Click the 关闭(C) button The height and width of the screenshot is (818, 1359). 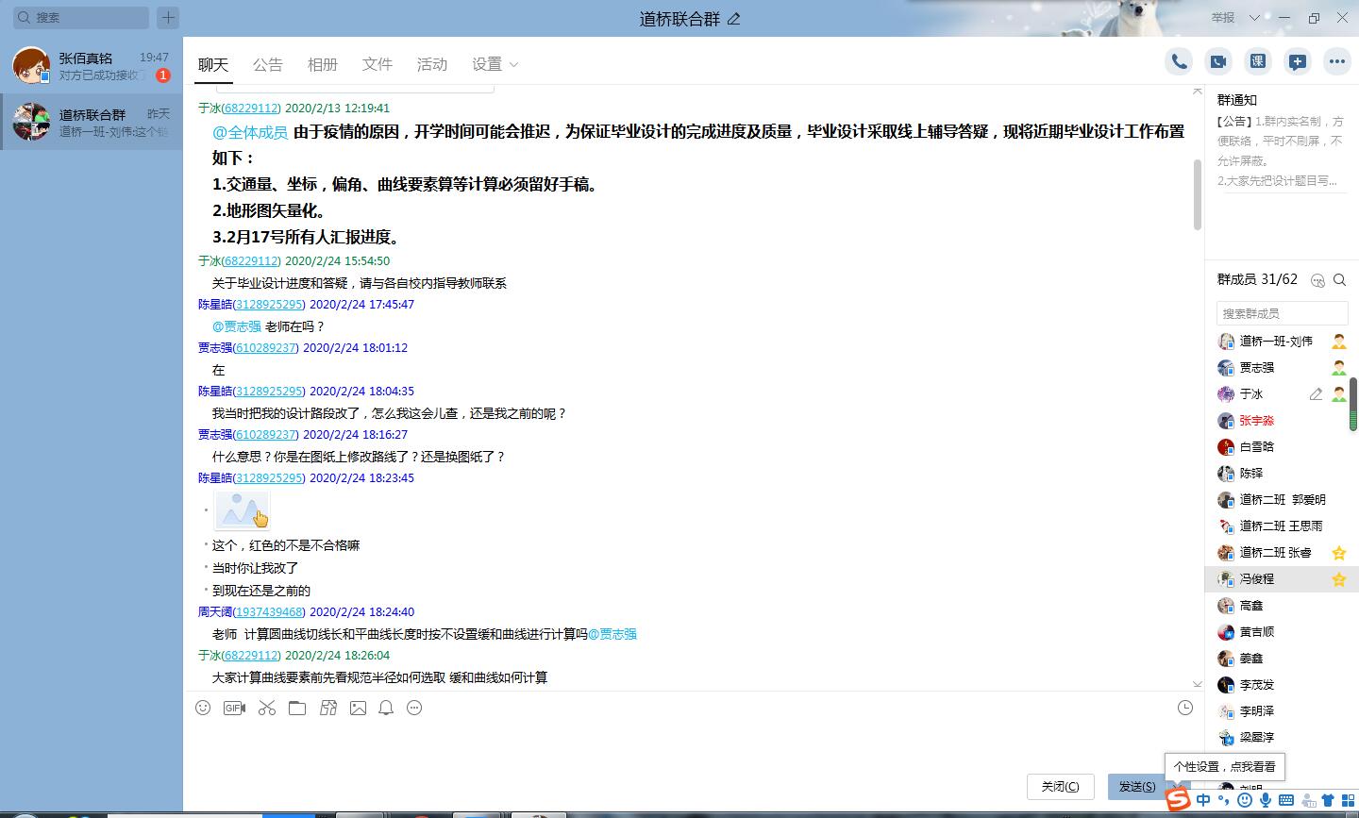click(x=1060, y=786)
